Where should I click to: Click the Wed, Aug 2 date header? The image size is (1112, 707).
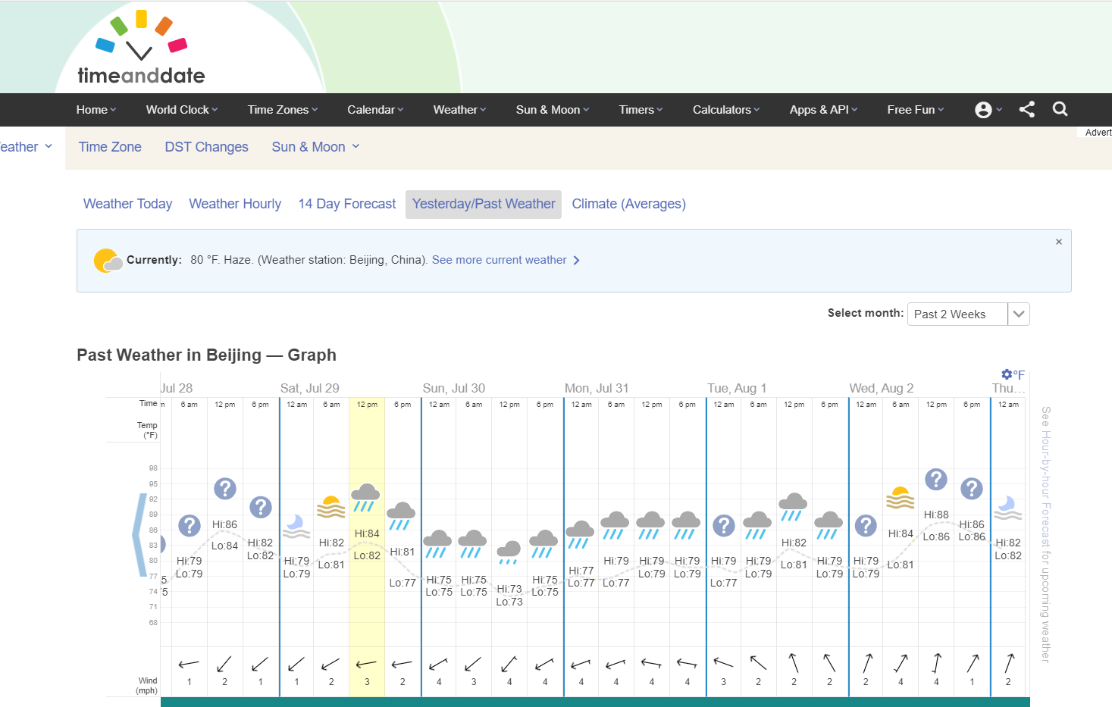[882, 388]
